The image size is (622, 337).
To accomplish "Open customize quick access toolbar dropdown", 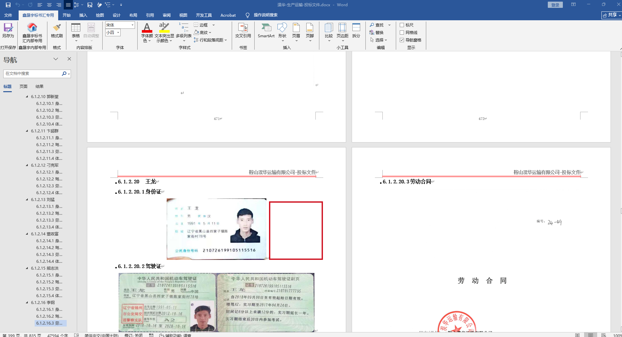I will tap(121, 5).
